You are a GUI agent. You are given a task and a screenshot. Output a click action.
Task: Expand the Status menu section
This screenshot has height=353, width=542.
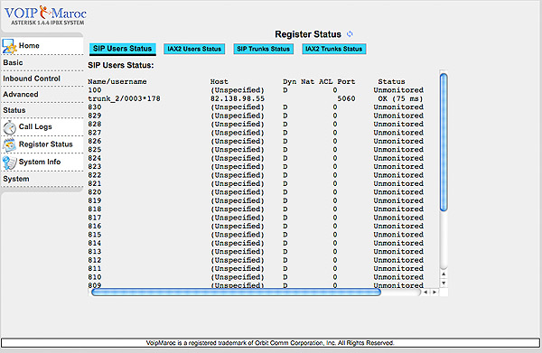14,110
